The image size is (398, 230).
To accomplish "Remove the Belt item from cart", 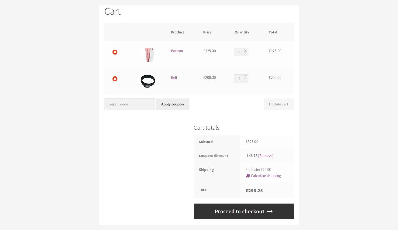I will click(115, 79).
